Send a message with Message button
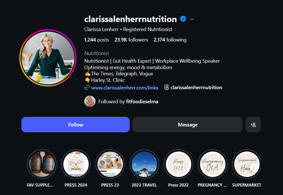The image size is (283, 195). coord(187,124)
